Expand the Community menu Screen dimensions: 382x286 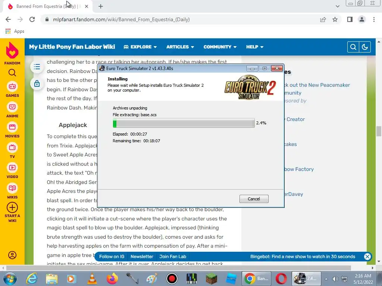click(x=220, y=47)
